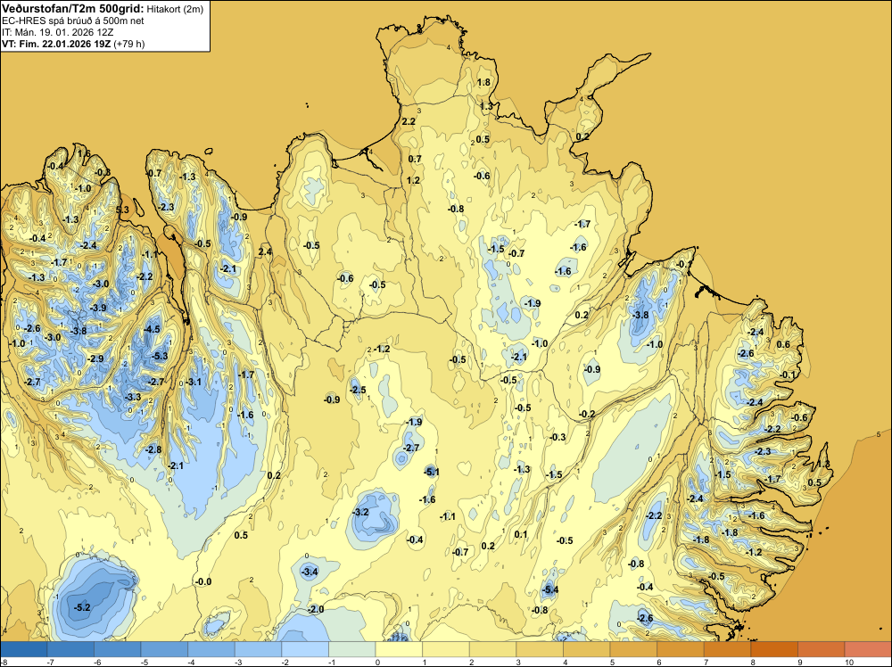The height and width of the screenshot is (667, 892).
Task: Click the '-5.4' temperature value
Action: [550, 589]
